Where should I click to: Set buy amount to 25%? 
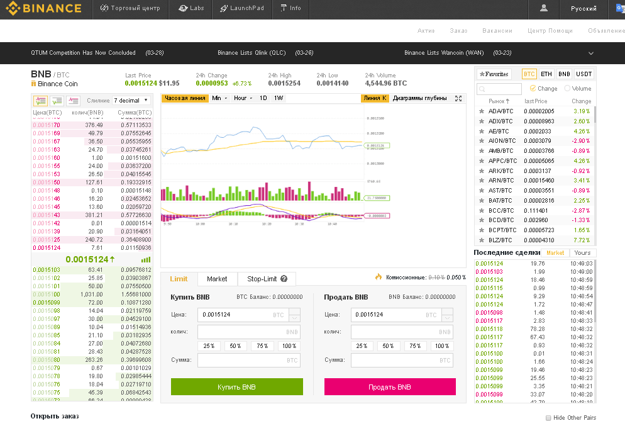click(209, 346)
